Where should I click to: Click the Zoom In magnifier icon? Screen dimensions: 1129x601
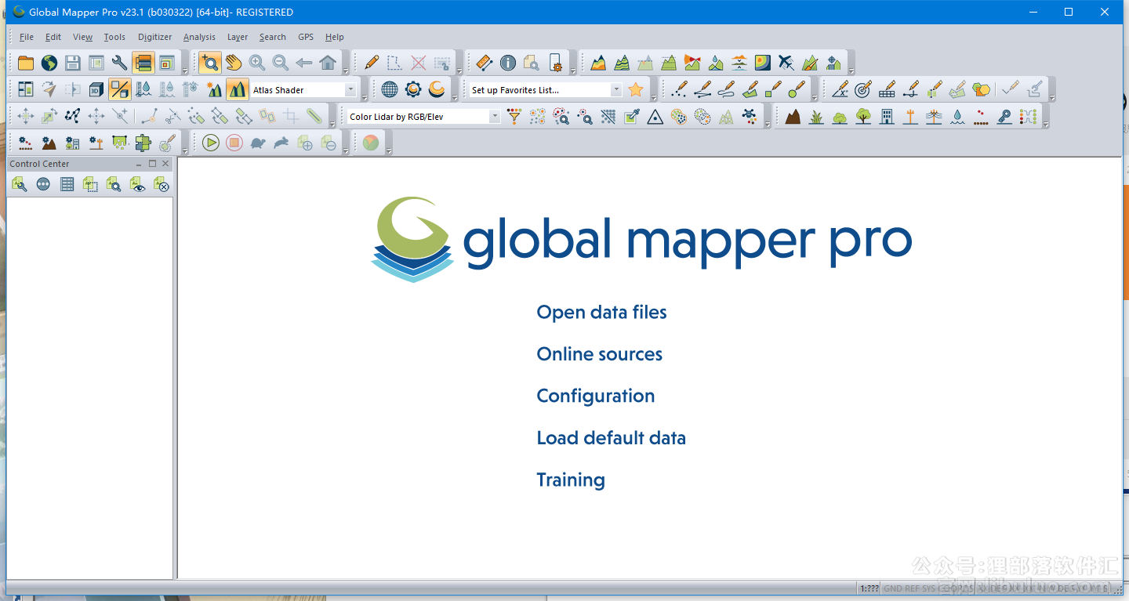tap(257, 63)
